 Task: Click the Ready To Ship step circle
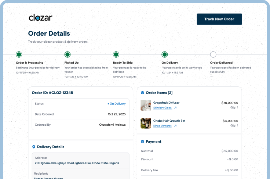point(116,54)
